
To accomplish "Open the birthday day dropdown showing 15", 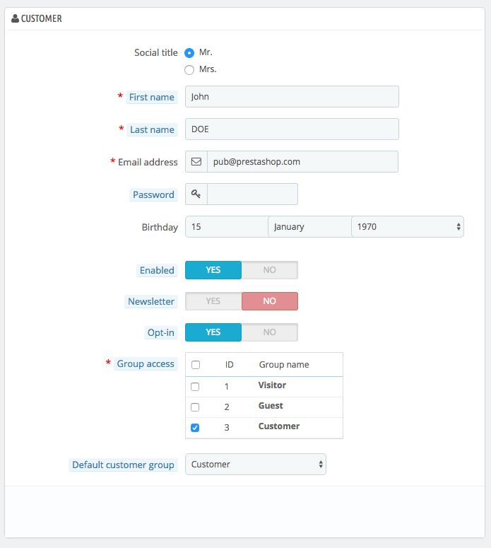I will 227,227.
